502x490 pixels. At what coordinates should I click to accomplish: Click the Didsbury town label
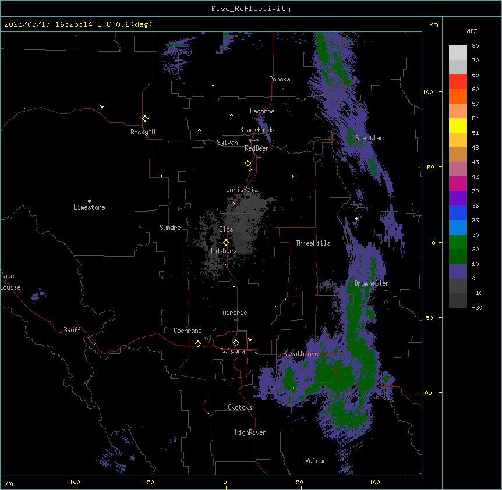pos(223,251)
